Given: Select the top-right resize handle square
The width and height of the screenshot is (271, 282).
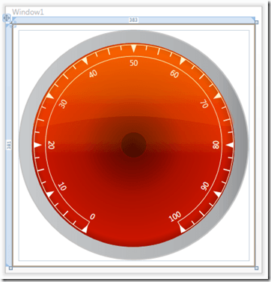Looking at the screenshot, I should (257, 22).
